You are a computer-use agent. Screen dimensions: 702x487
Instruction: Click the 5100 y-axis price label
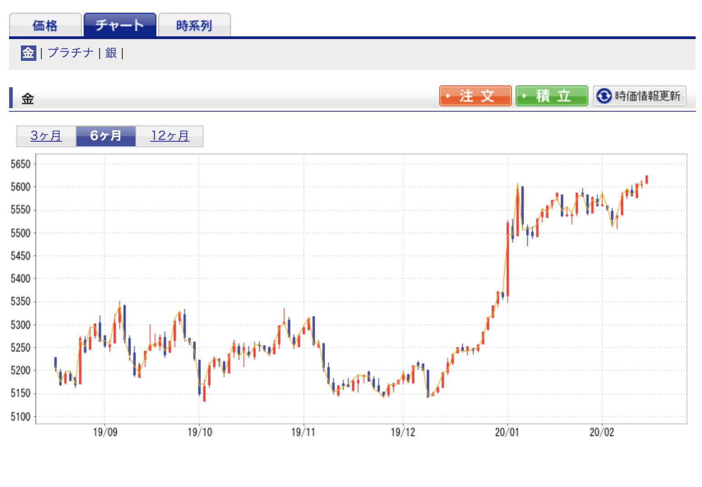20,416
